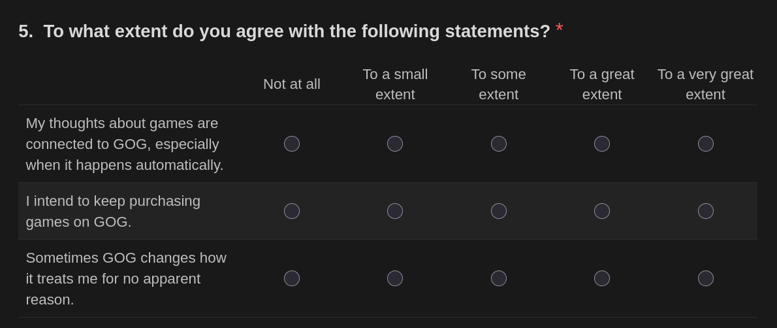This screenshot has width=777, height=328.
Task: Choose 'To a very great extent' for keep purchasing
Action: pos(706,211)
